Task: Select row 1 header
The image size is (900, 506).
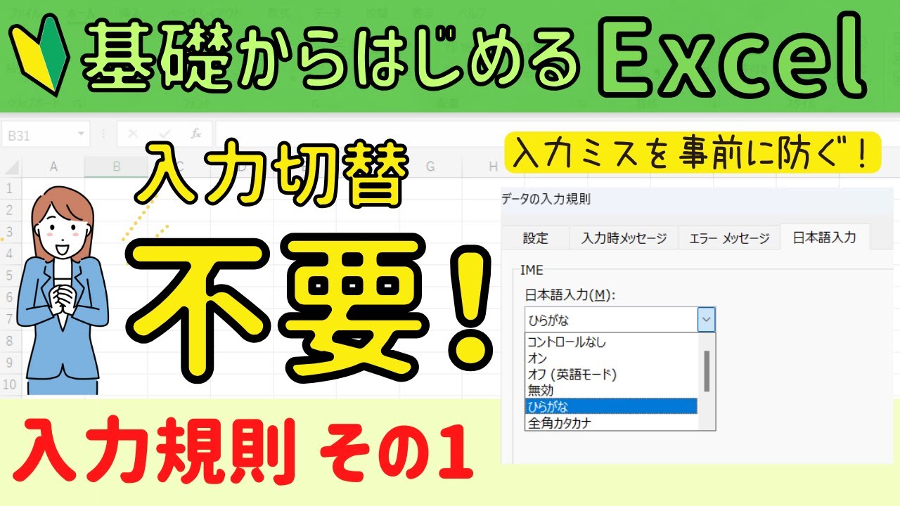Action: point(10,188)
